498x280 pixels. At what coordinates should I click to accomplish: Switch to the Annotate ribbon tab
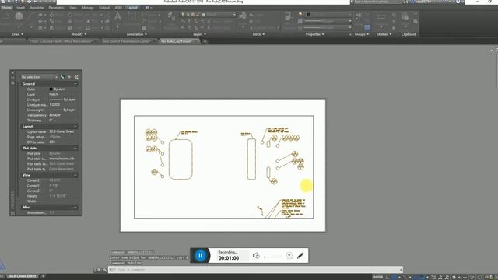(37, 8)
